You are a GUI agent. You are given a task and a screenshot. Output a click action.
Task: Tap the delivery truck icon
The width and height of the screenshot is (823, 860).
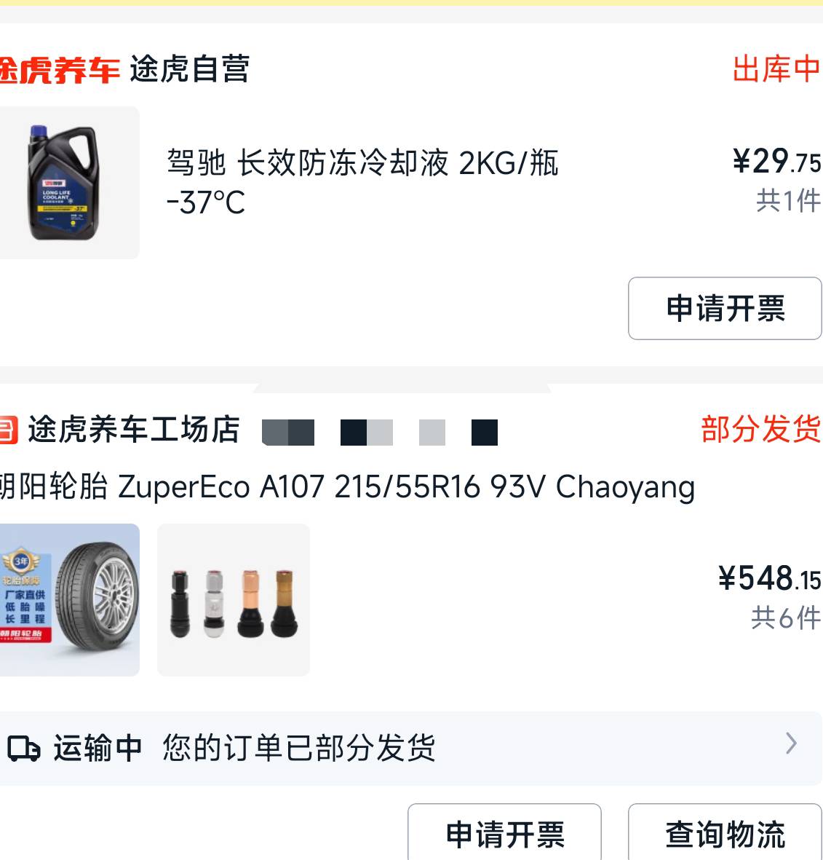point(23,749)
